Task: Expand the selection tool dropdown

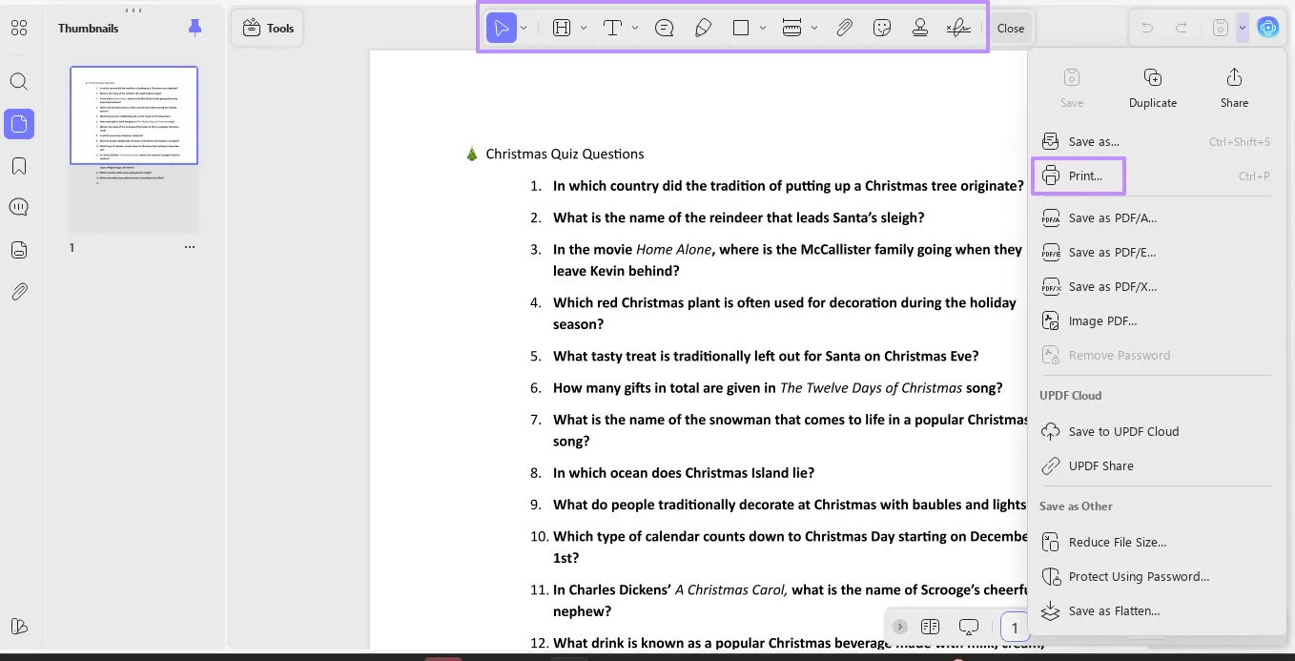Action: point(521,28)
